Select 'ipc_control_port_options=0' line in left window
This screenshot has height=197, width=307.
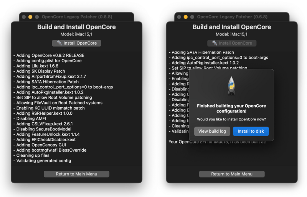tap(63, 87)
